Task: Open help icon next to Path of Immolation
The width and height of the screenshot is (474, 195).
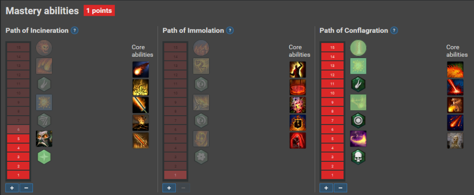Action: (230, 30)
